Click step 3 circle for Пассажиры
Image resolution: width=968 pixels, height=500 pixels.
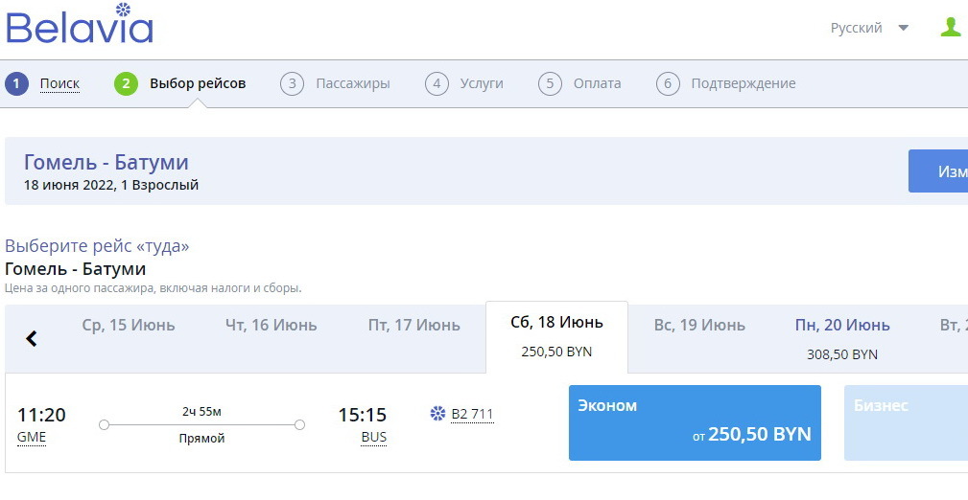292,83
